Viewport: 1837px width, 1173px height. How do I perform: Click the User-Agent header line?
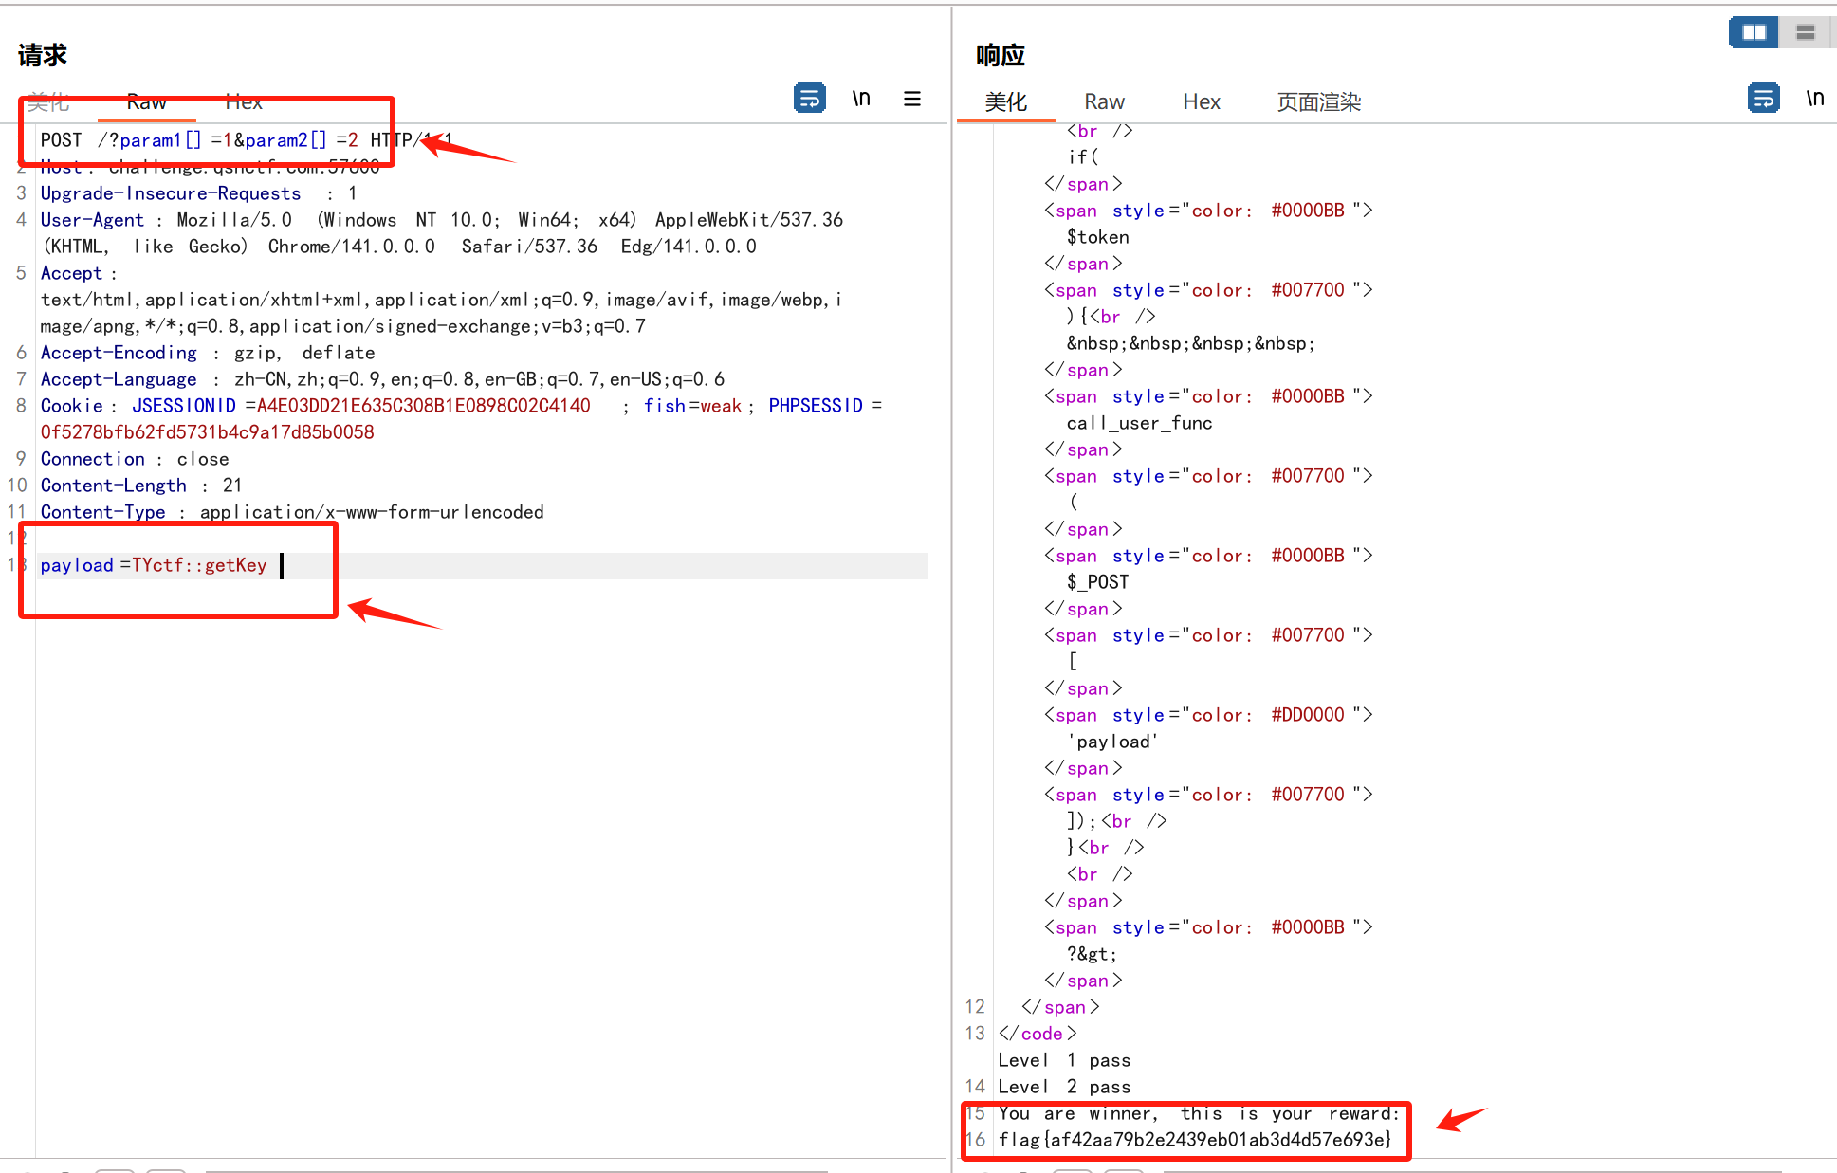tap(441, 220)
